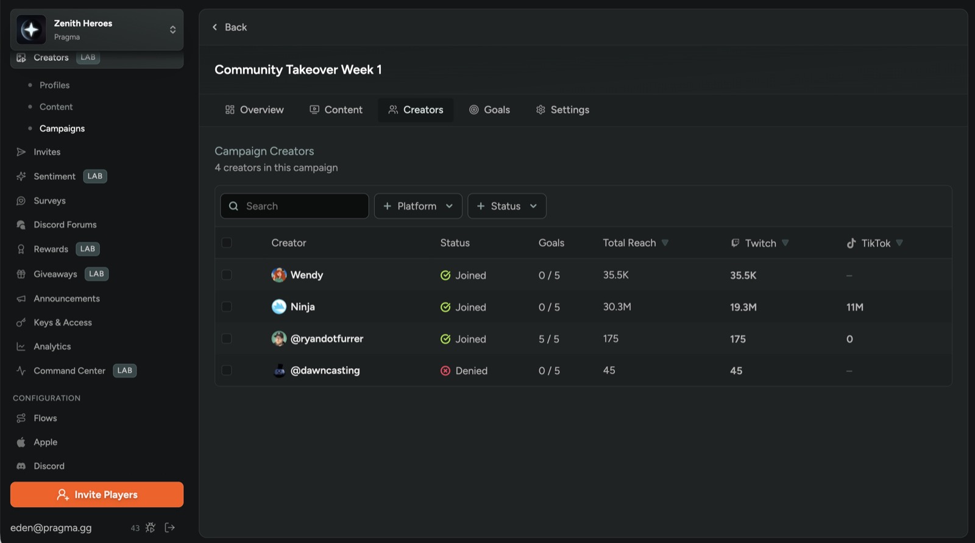
Task: Click the Discord Forums icon
Action: coord(21,225)
